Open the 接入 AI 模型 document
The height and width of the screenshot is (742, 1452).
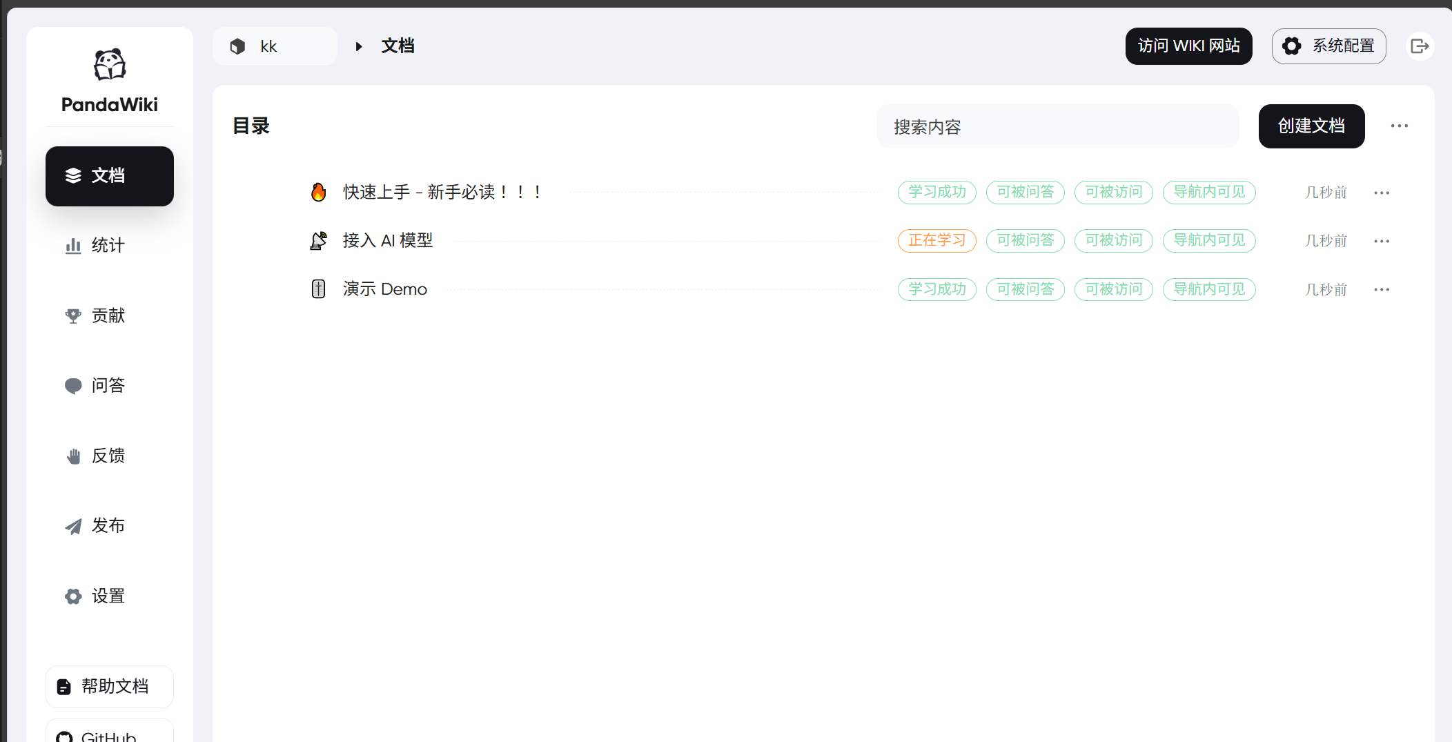(388, 240)
